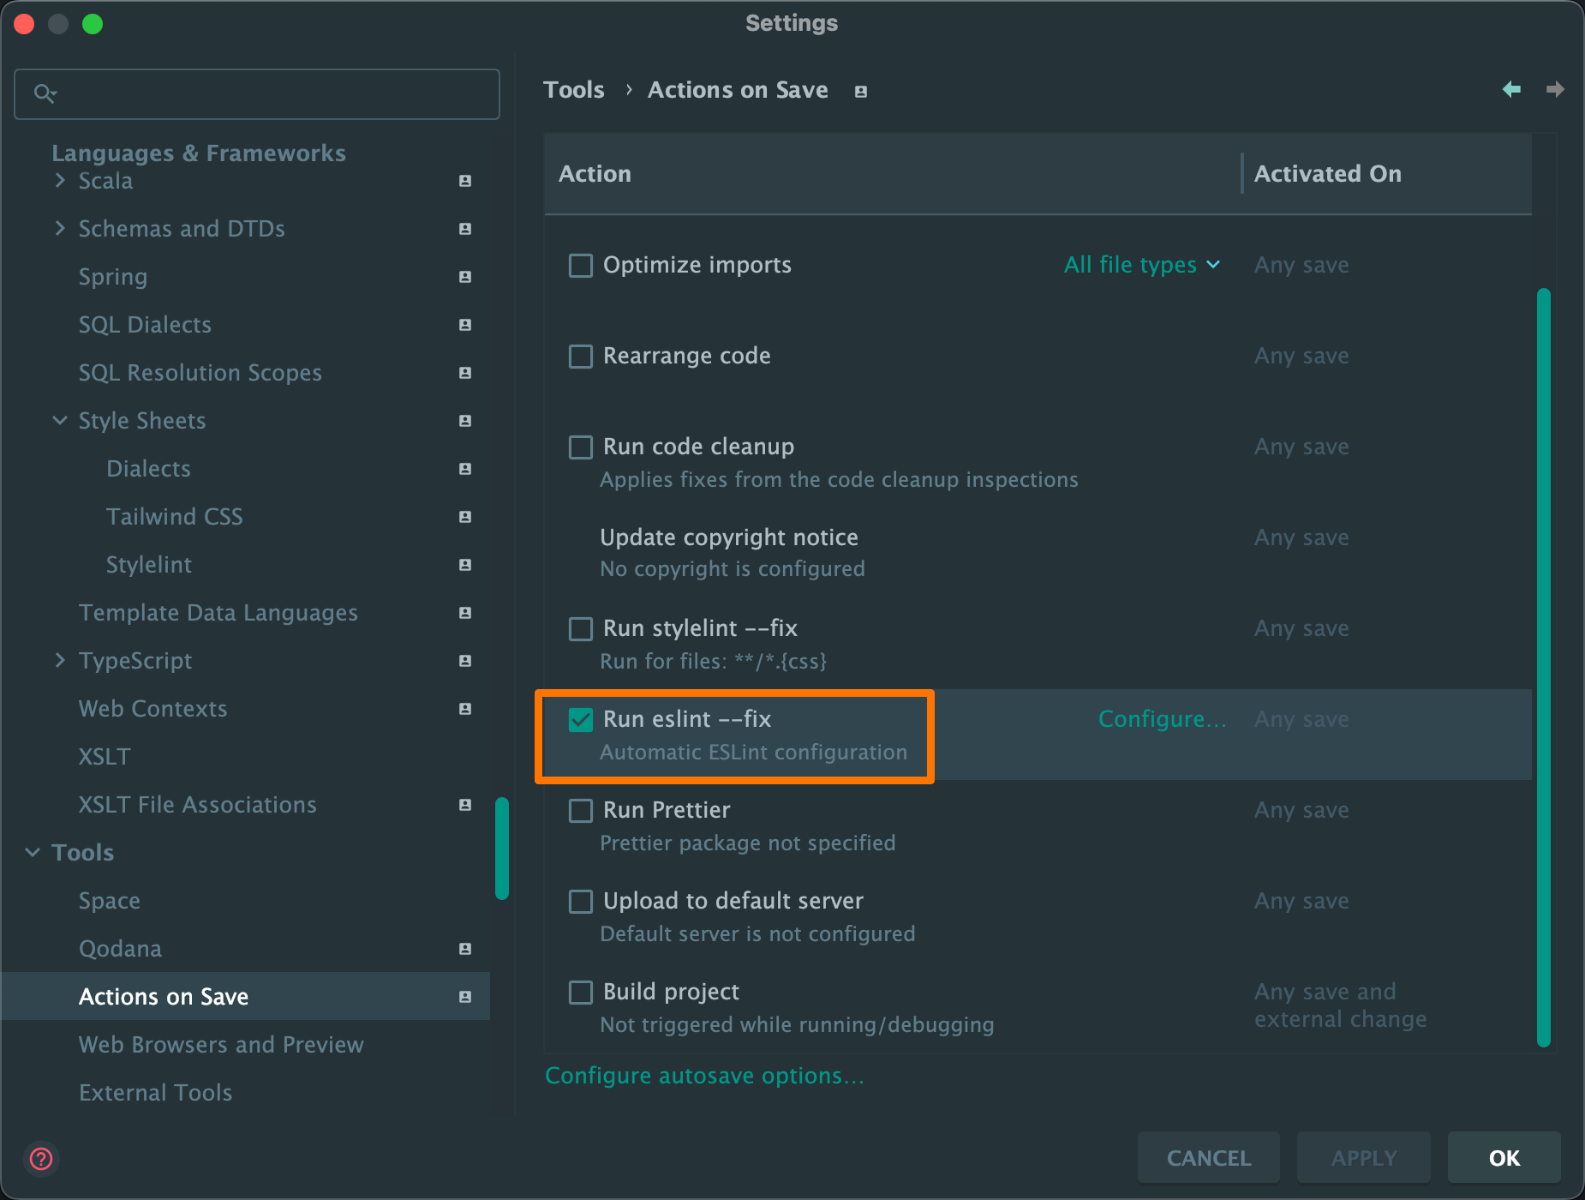The height and width of the screenshot is (1200, 1585).
Task: Click the actions list vertical scrollbar
Action: (1543, 667)
